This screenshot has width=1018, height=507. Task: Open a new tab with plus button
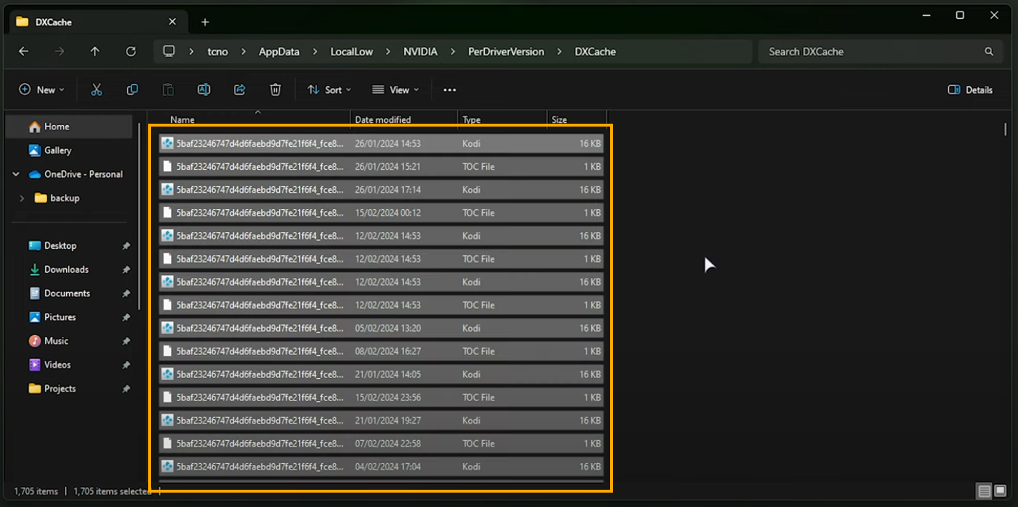point(205,22)
